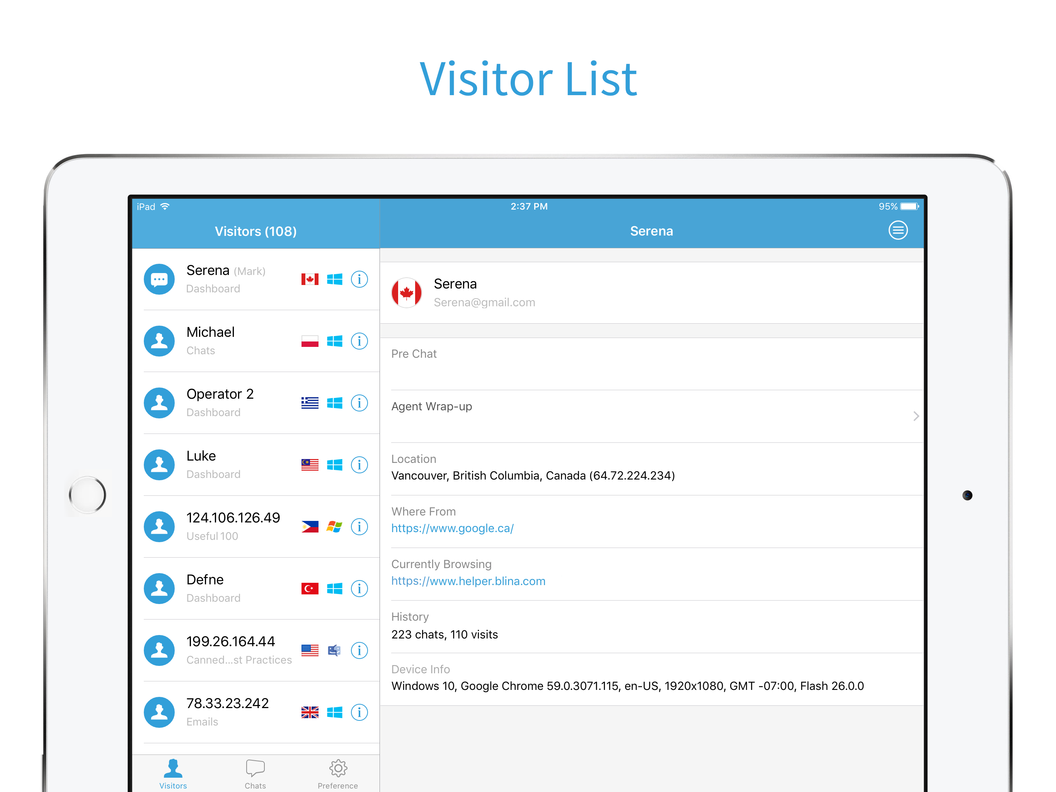Open the https://www.helper.blina.com link
Screen dimensions: 1056x792
tap(468, 581)
